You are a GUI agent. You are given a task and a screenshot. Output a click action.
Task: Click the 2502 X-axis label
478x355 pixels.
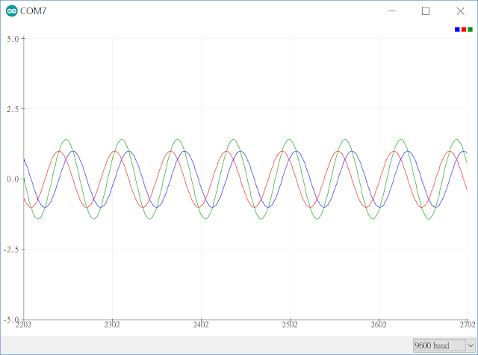(x=290, y=325)
